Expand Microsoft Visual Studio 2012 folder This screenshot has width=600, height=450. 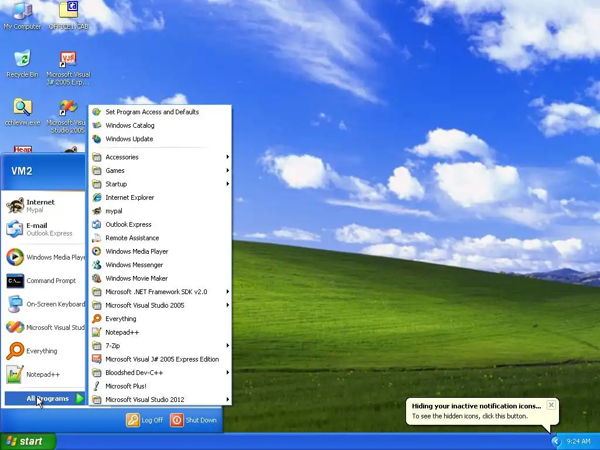pos(161,400)
